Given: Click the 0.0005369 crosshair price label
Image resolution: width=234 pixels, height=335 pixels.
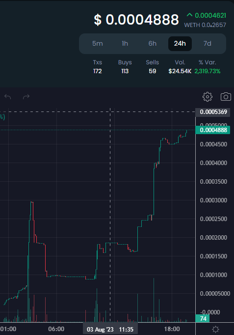Looking at the screenshot, I should tap(213, 112).
